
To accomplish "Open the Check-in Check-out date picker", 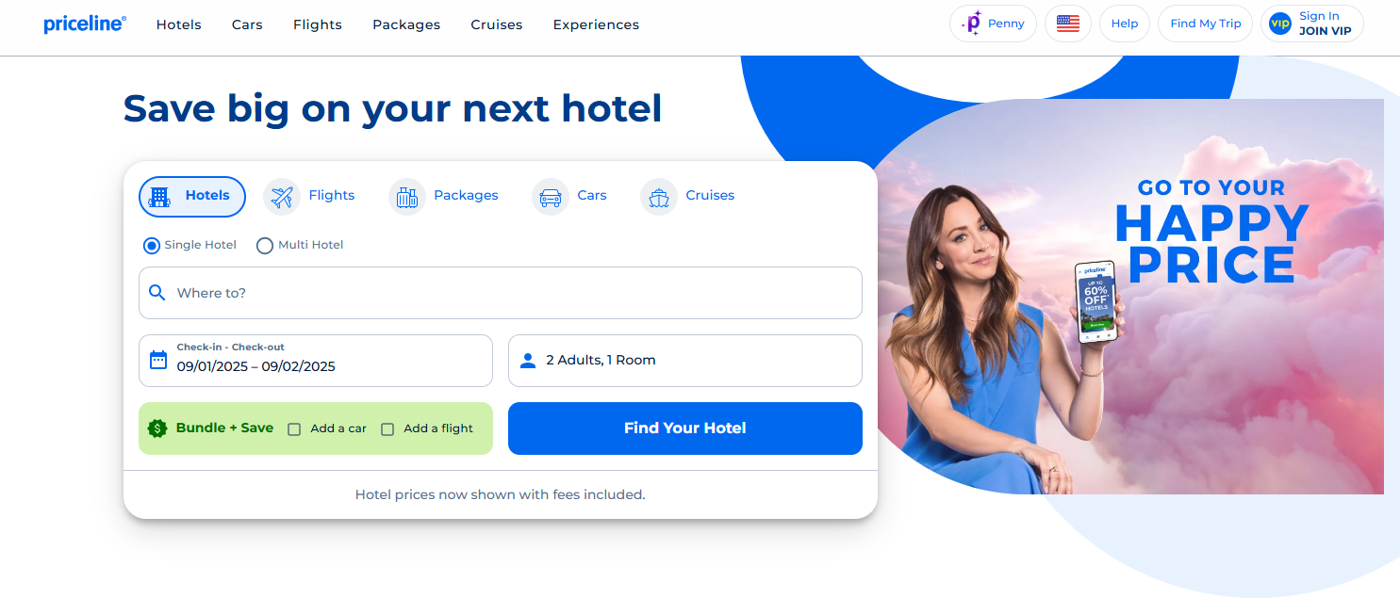I will click(x=316, y=361).
